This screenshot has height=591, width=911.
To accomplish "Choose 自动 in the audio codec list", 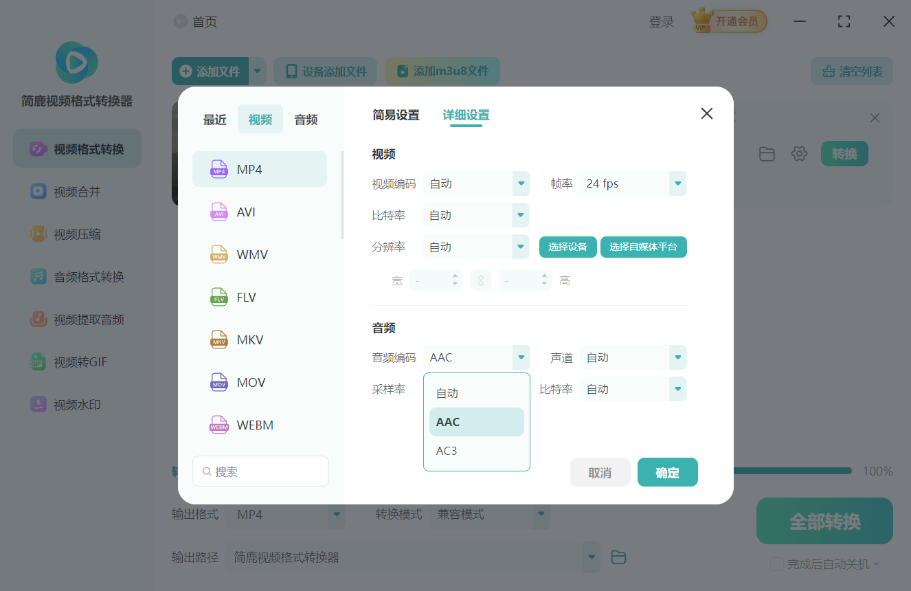I will click(x=477, y=393).
